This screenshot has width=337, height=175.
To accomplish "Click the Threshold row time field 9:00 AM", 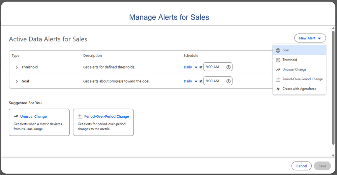I will (218, 67).
